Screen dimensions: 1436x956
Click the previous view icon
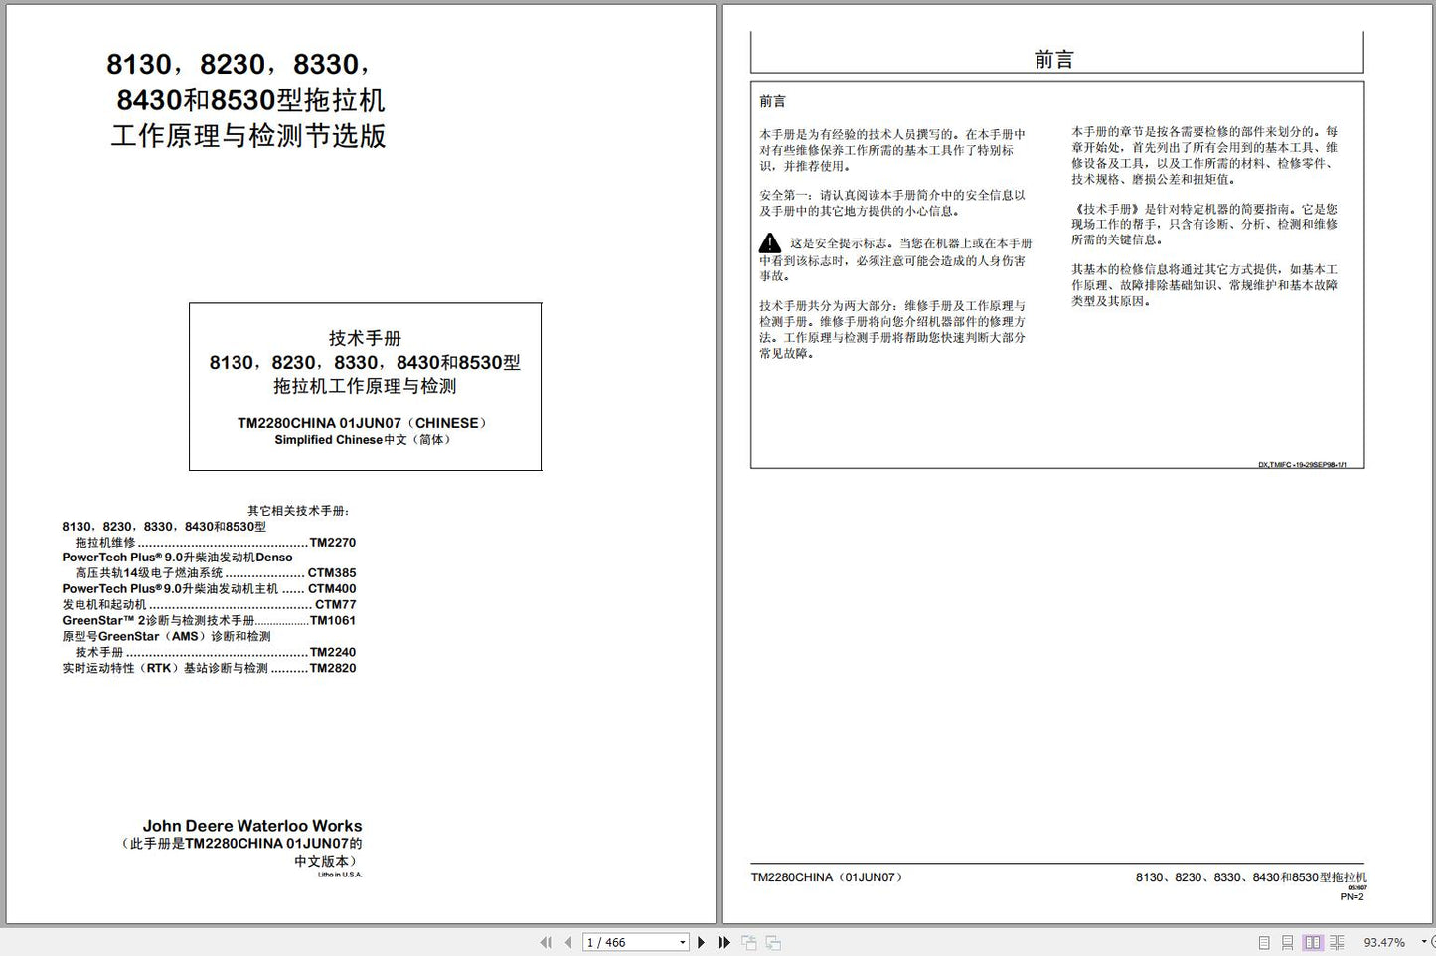[x=749, y=942]
